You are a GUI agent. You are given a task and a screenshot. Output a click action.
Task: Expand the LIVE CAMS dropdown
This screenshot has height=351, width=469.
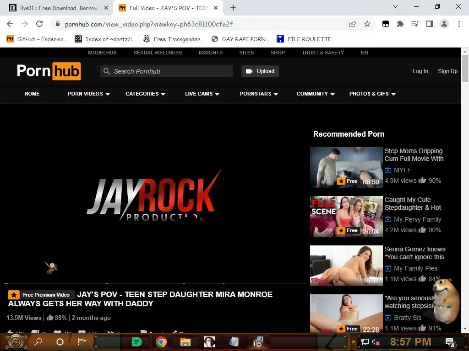[x=202, y=94]
